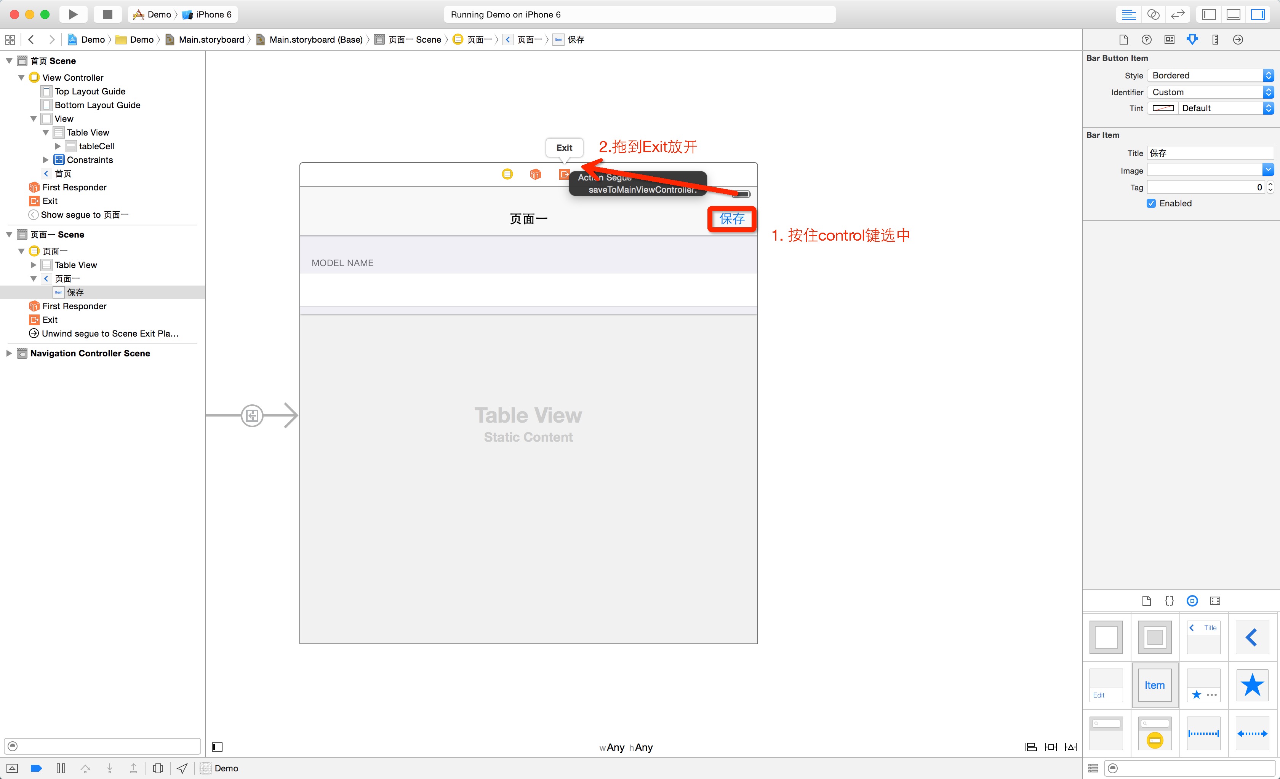Screen dimensions: 1280x779
Task: Toggle the Navigator panel visibility
Action: (x=1209, y=14)
